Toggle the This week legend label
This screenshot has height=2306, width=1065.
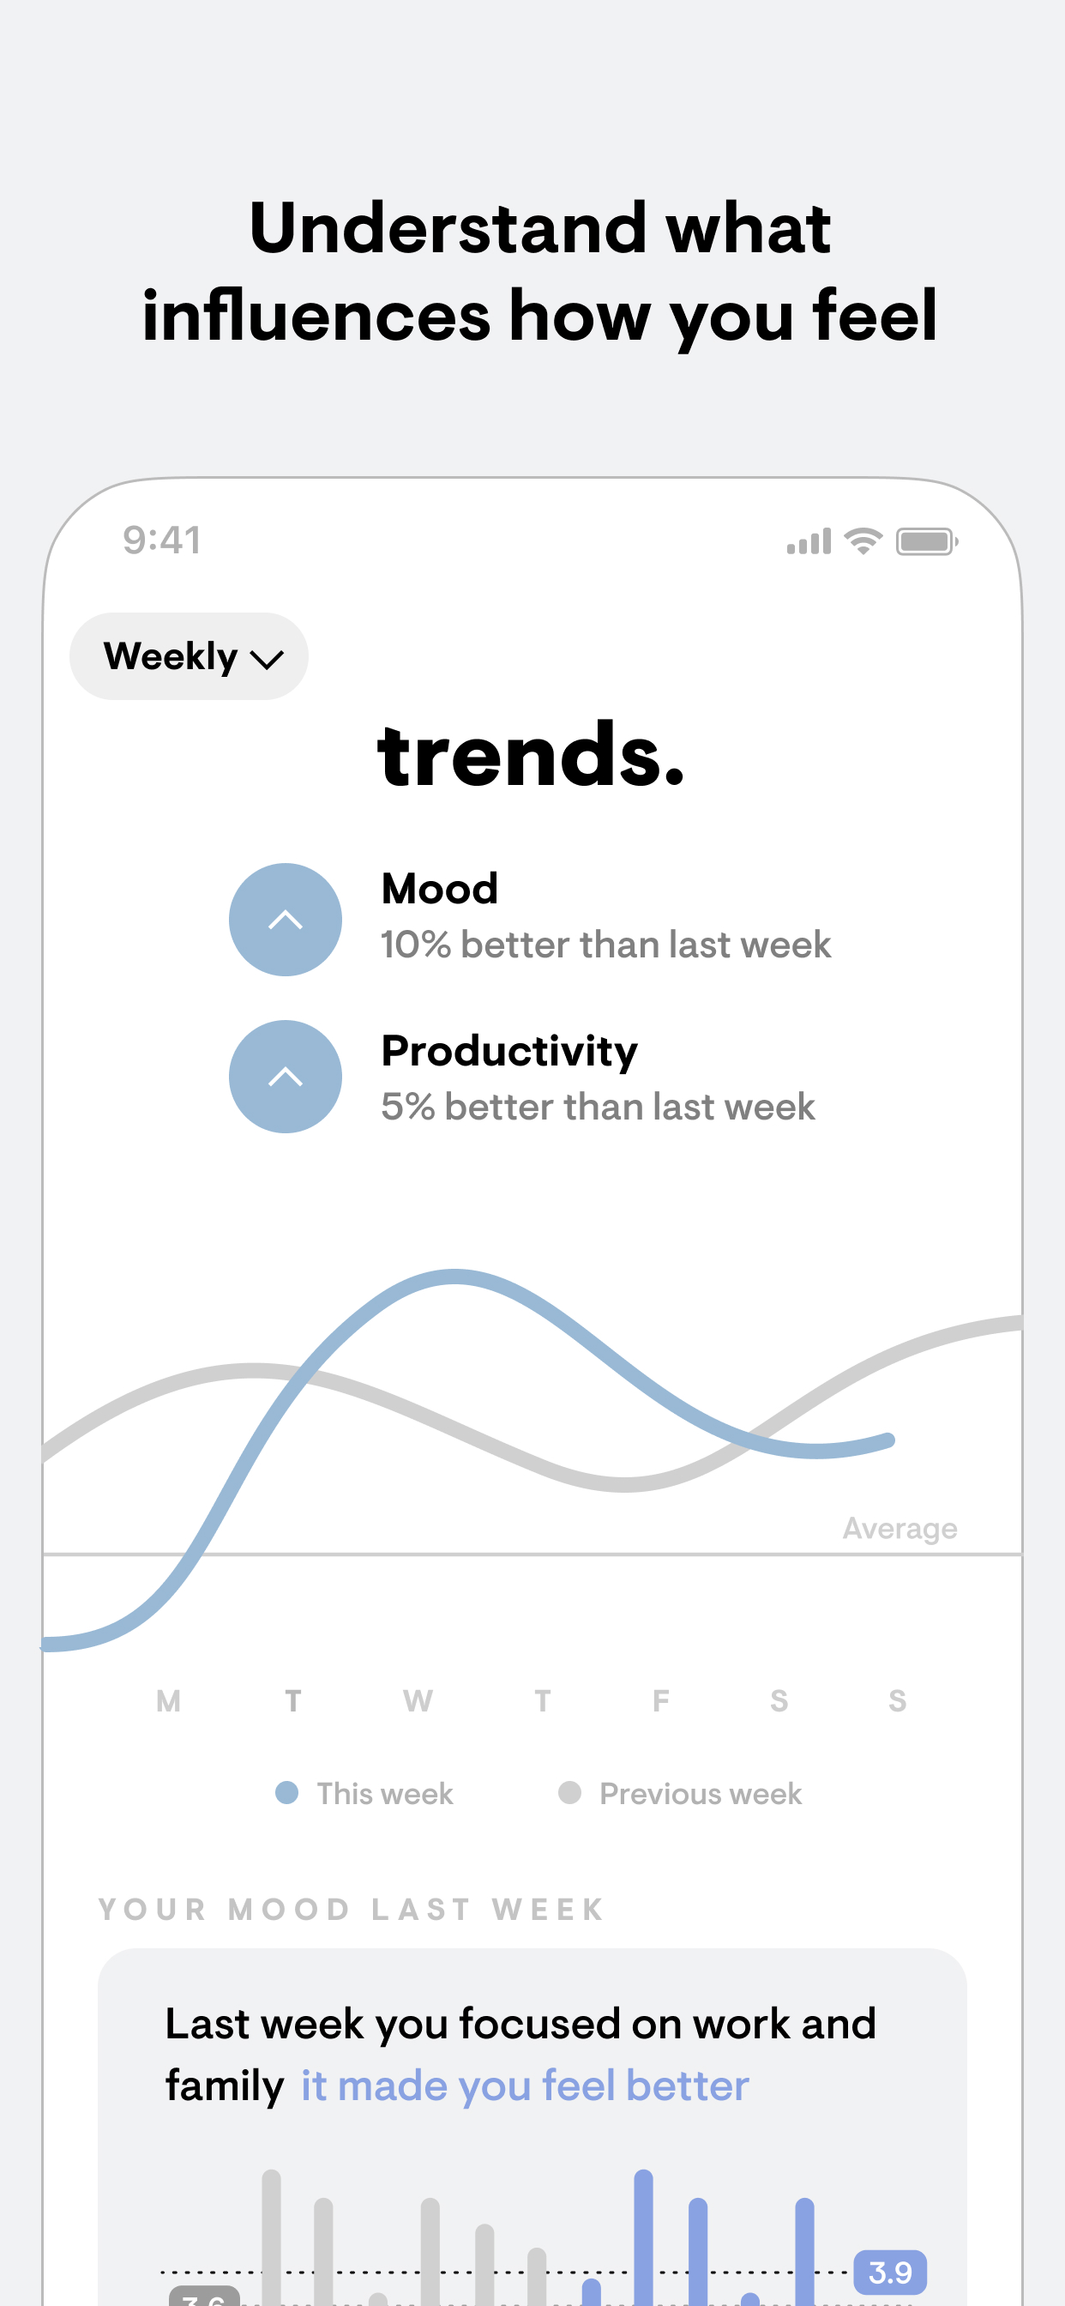point(385,1793)
